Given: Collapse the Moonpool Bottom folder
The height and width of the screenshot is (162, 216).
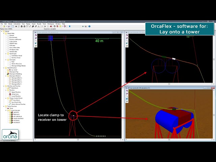Looking at the screenshot, I should [6, 76].
